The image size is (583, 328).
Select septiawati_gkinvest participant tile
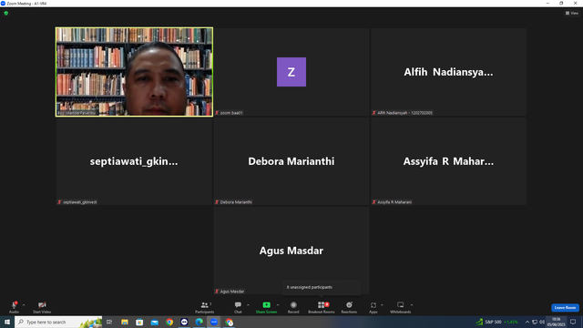click(134, 161)
